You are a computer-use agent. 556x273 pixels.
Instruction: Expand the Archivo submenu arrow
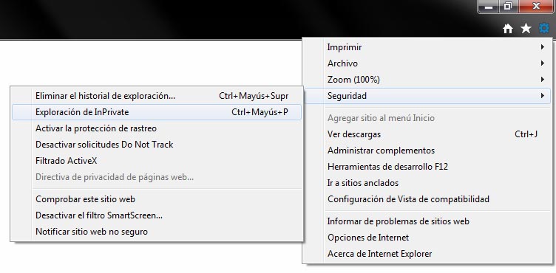[x=543, y=63]
